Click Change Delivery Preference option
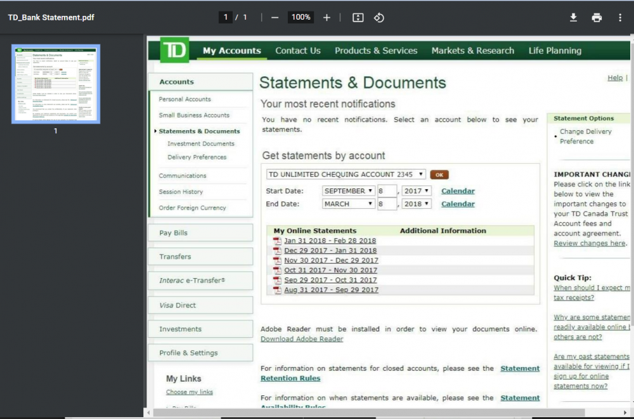Image resolution: width=634 pixels, height=419 pixels. point(585,136)
